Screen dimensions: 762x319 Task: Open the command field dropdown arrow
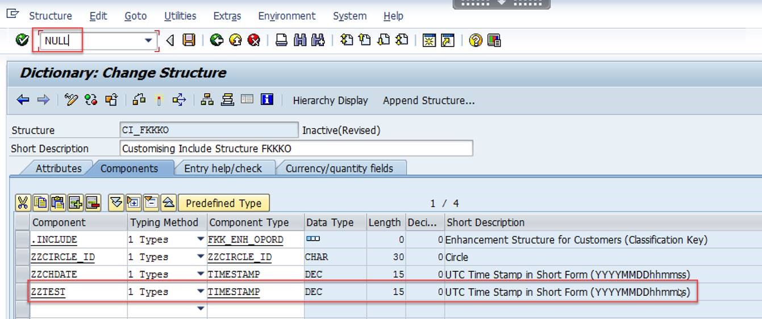(148, 40)
